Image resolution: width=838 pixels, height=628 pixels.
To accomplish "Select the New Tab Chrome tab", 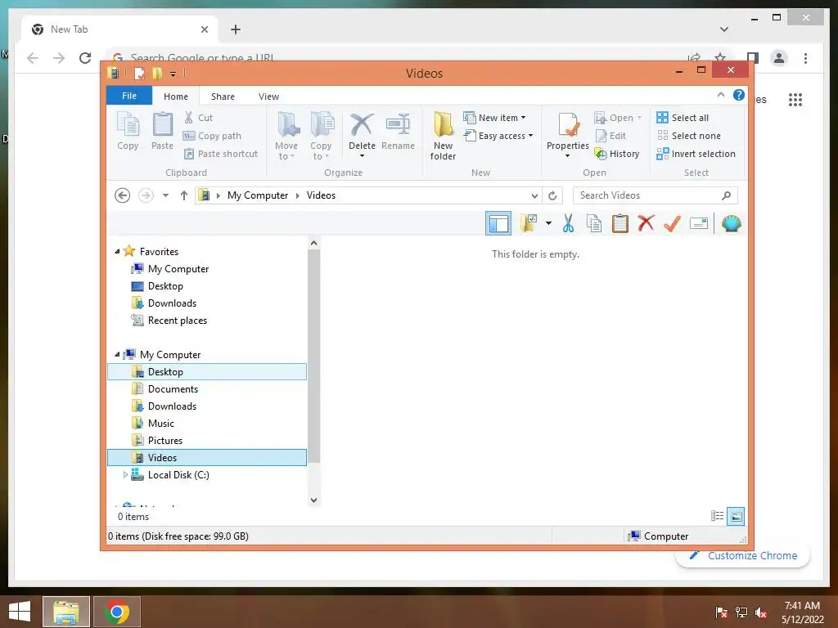I will [119, 29].
